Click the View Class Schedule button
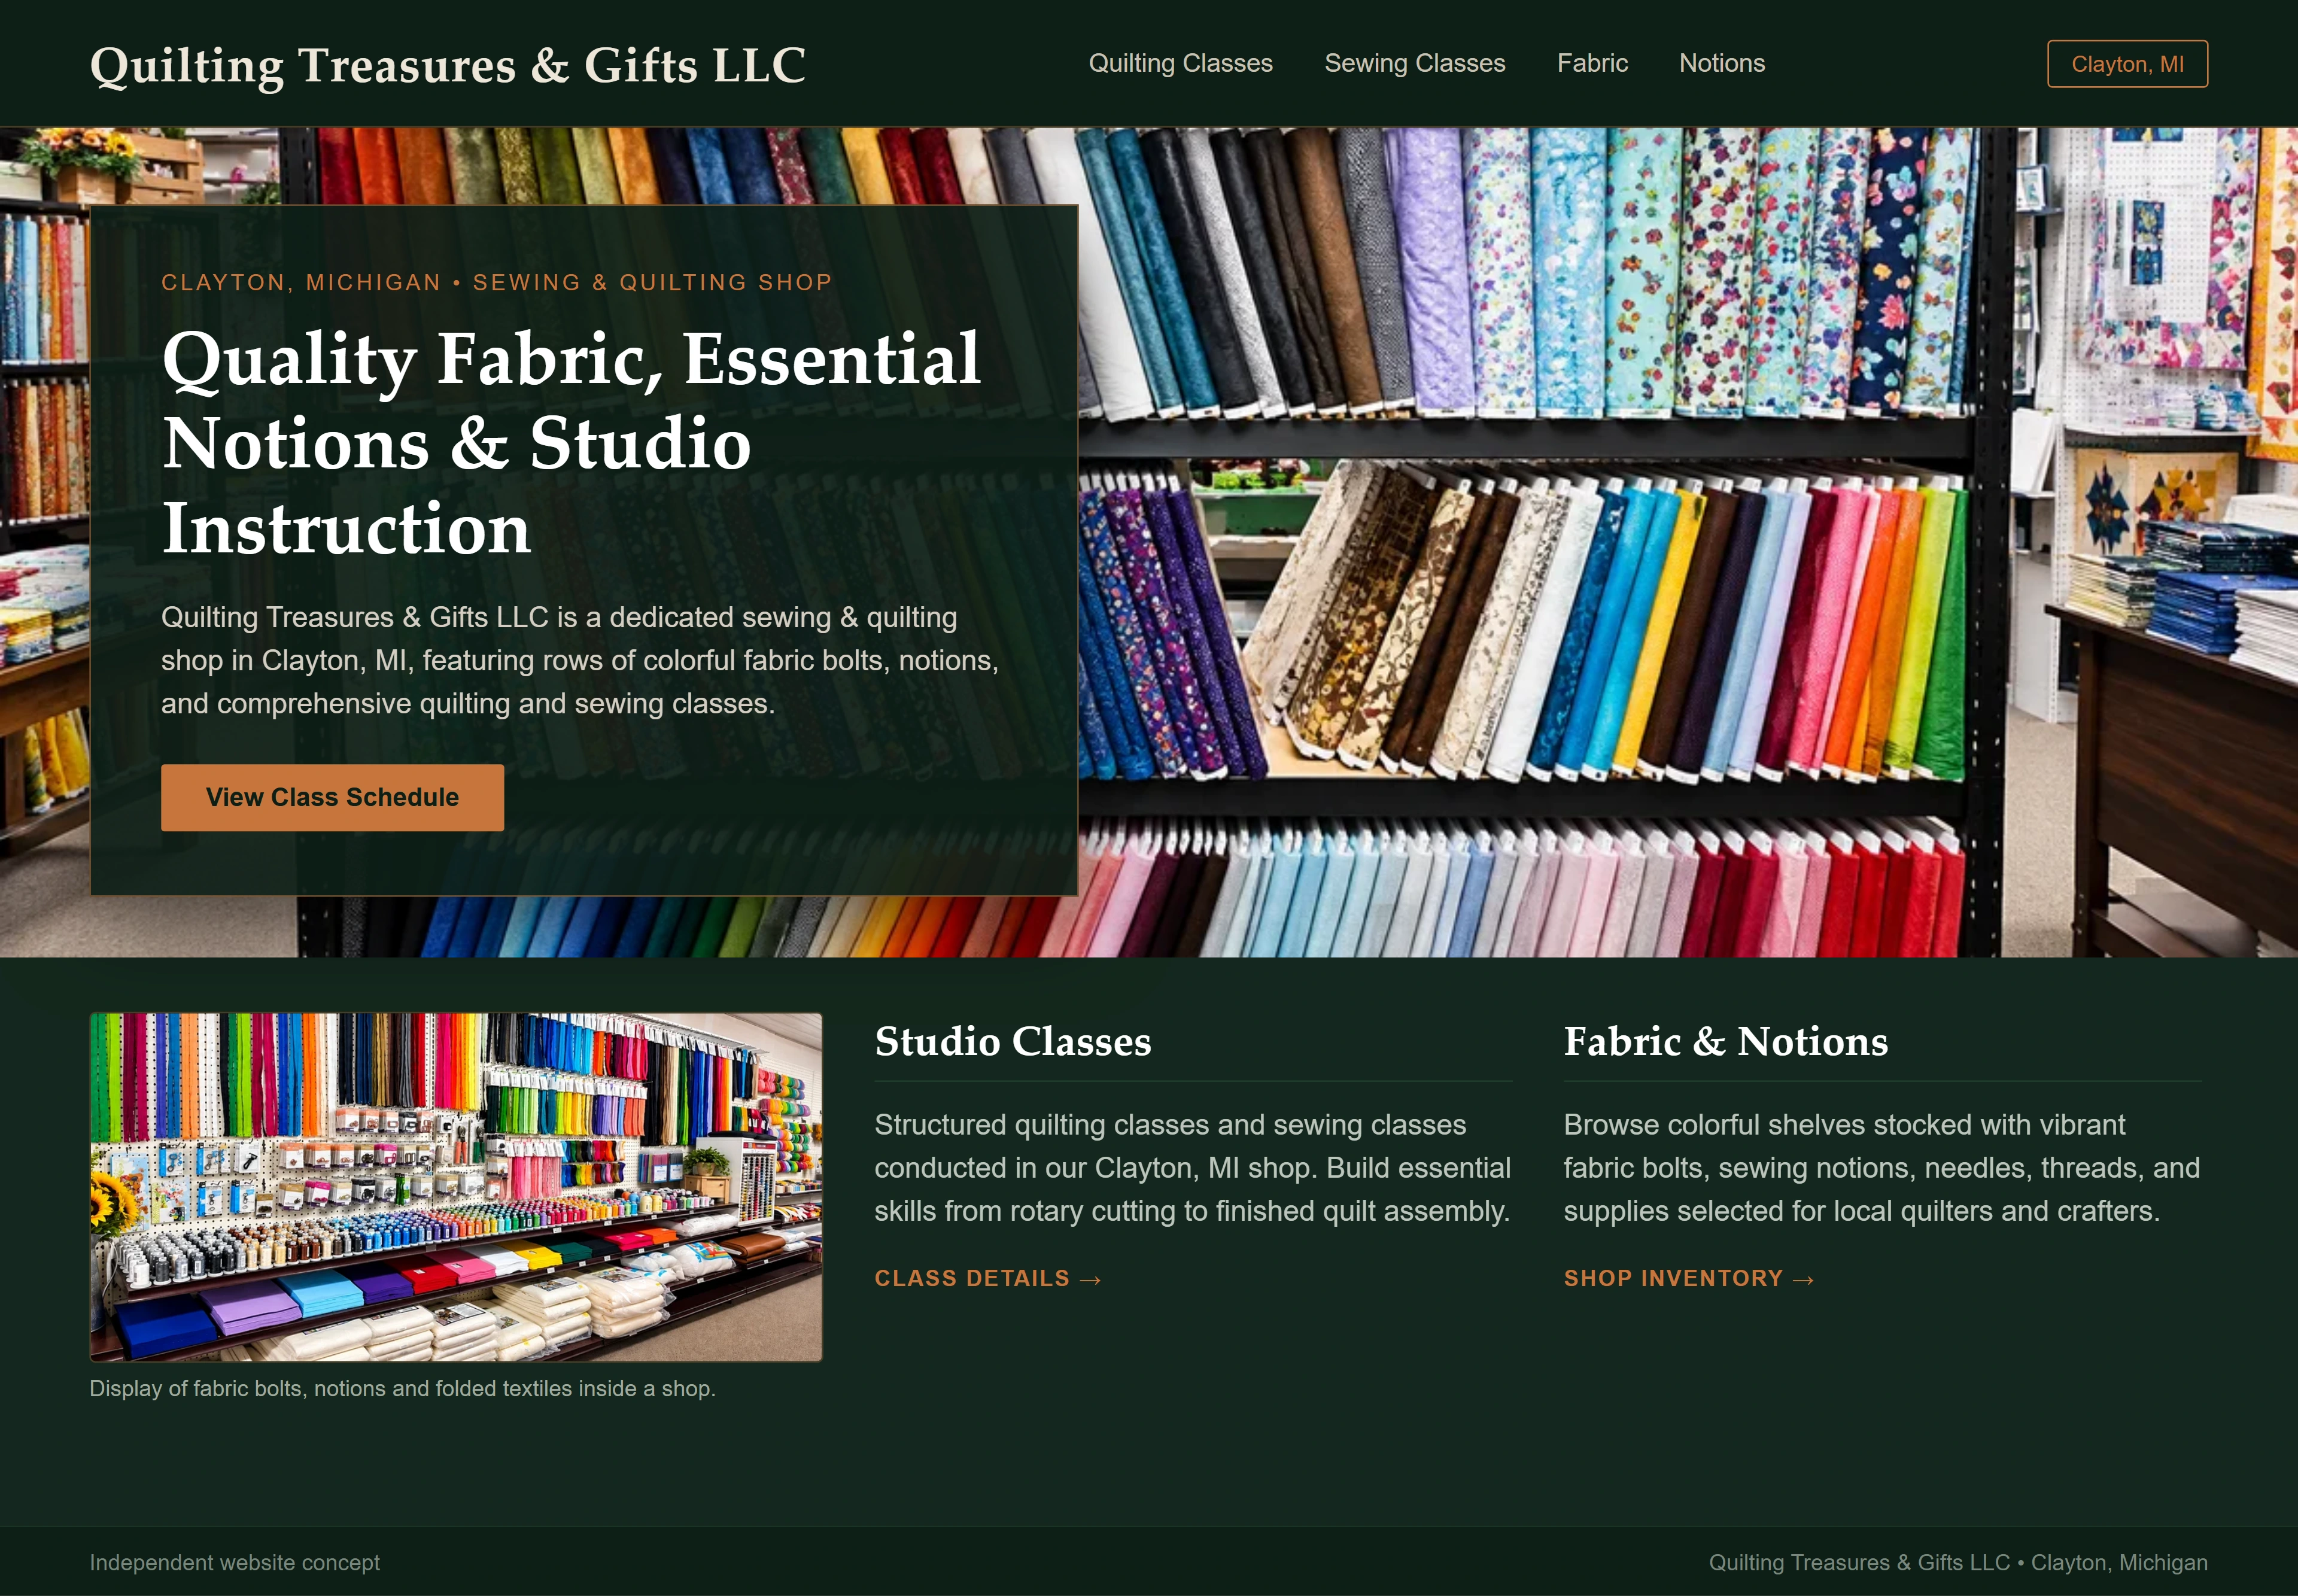2298x1596 pixels. click(332, 797)
